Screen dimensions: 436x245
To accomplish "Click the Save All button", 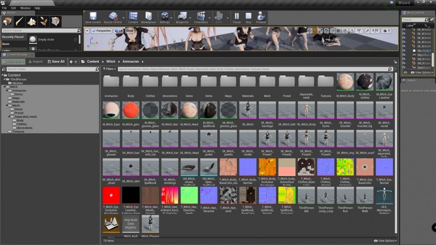I will click(56, 62).
